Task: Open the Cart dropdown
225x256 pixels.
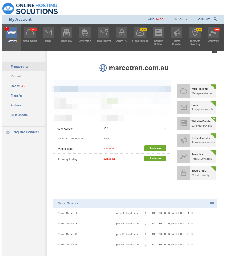Action: tap(181, 19)
